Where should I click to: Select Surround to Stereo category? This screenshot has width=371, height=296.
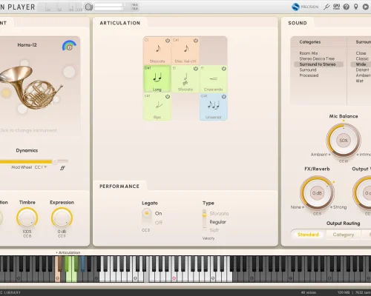(318, 64)
